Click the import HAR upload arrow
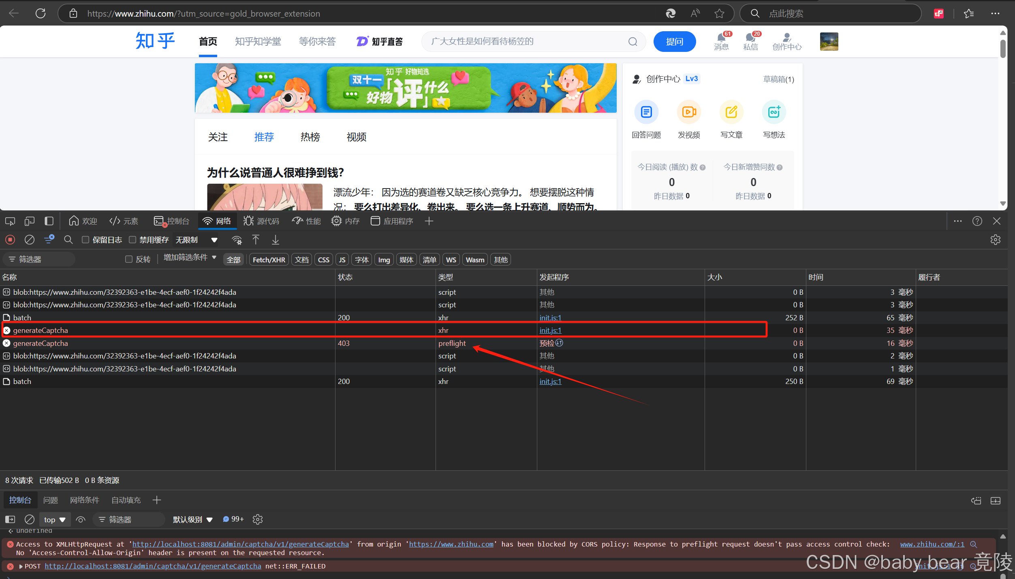Screen dimensions: 1015x579 tap(256, 240)
